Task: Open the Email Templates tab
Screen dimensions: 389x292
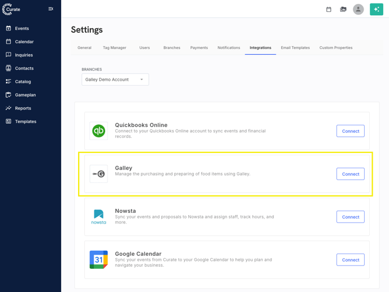Action: tap(295, 47)
